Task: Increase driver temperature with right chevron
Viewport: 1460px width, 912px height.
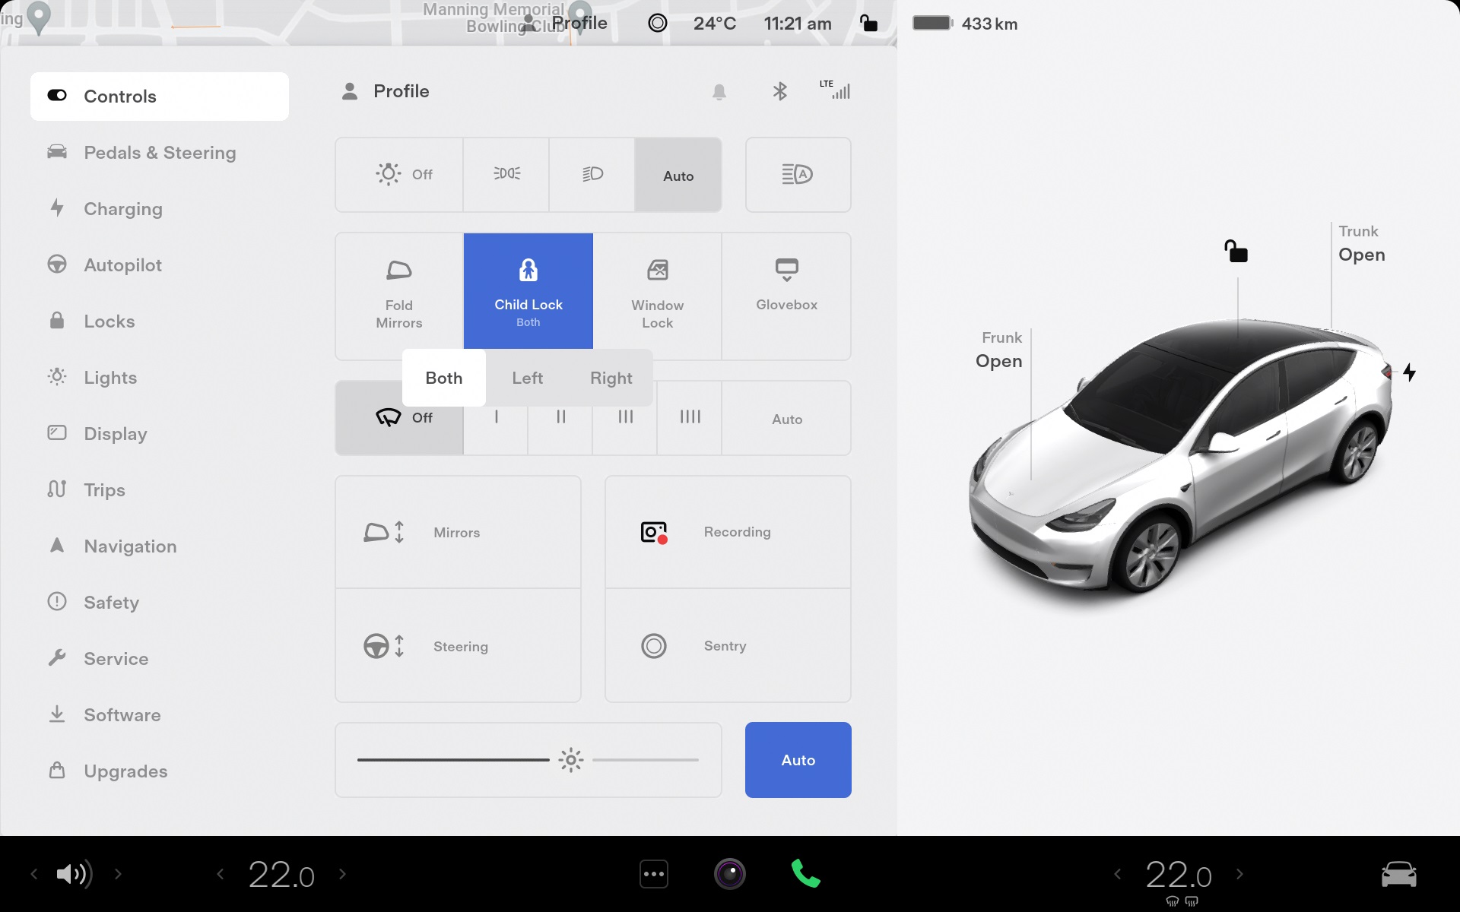Action: point(342,874)
